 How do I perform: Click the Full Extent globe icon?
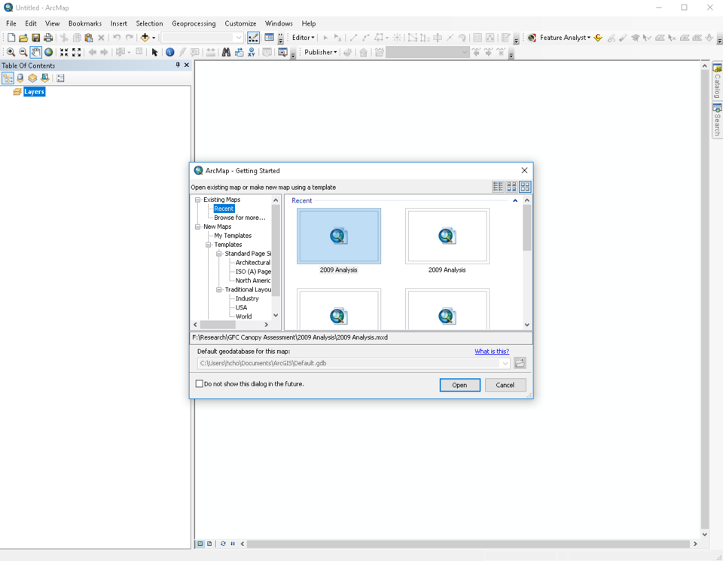(47, 52)
